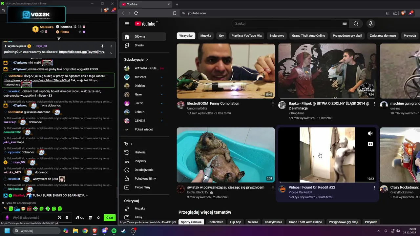The height and width of the screenshot is (236, 420).
Task: Open on-screen keyboard in YouTube search
Action: coord(345,24)
